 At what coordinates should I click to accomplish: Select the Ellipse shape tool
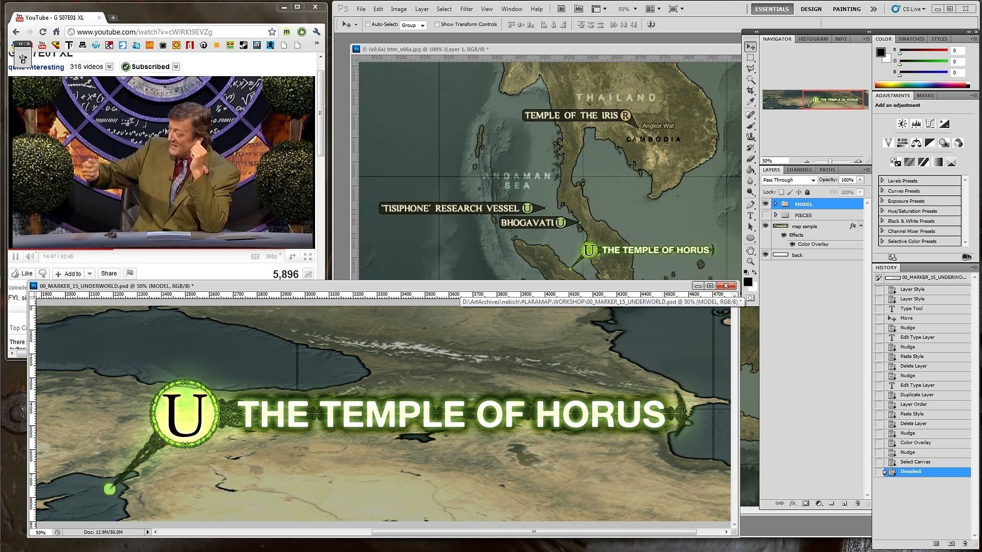point(750,238)
